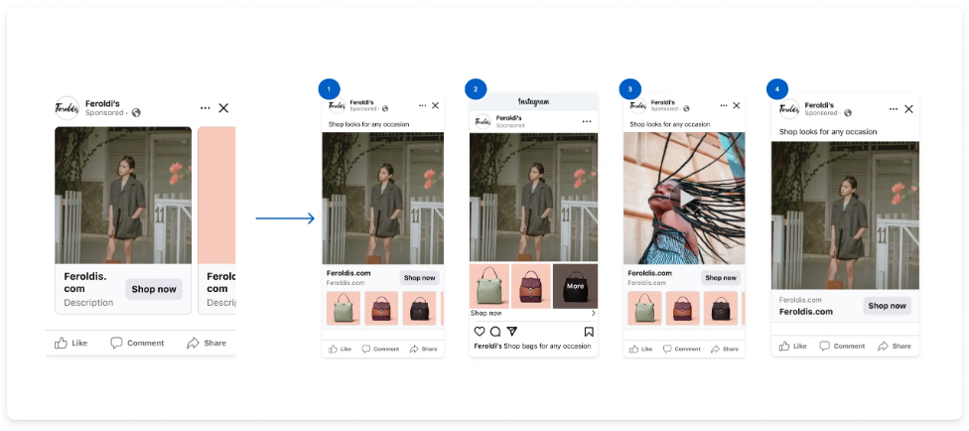969x431 pixels.
Task: Tap the comment bubble on Instagram ad
Action: tap(495, 332)
